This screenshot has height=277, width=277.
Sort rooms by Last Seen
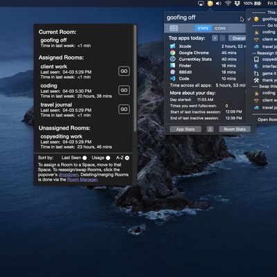click(84, 158)
